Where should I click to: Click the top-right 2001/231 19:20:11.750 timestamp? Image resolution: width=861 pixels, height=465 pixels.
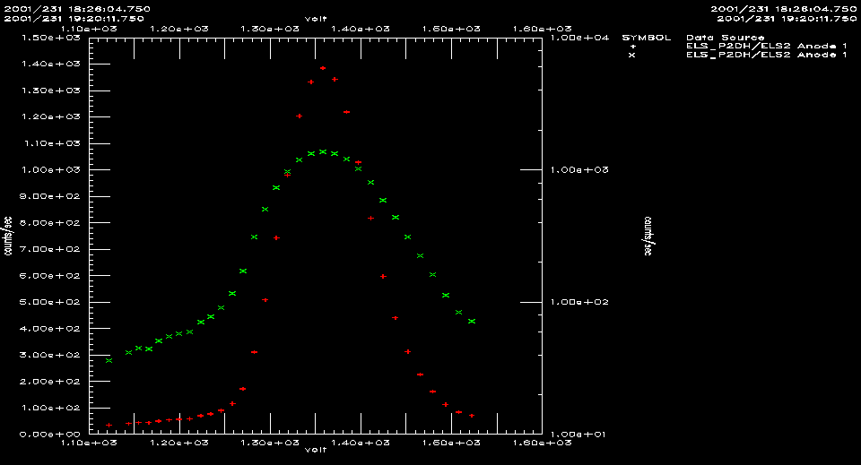coord(787,19)
